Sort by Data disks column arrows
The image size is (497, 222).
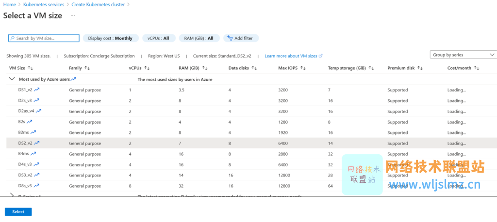click(x=254, y=68)
